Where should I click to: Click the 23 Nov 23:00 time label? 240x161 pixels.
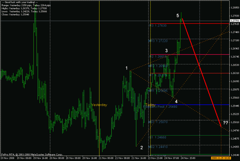(x=156, y=158)
